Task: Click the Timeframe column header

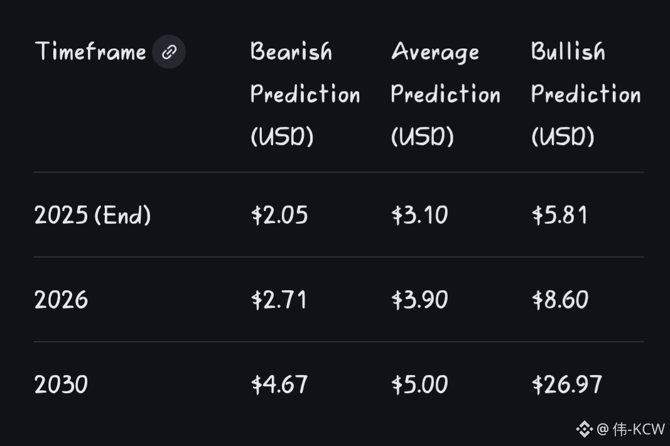Action: (90, 52)
